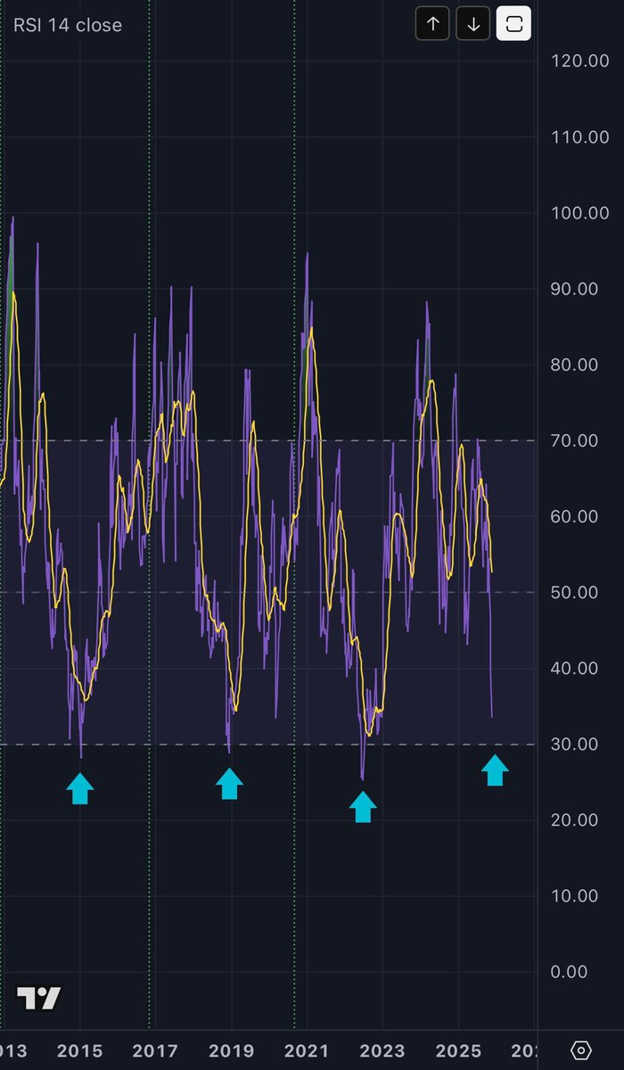This screenshot has height=1070, width=624.
Task: Select the 2017 time axis label
Action: click(x=156, y=1050)
